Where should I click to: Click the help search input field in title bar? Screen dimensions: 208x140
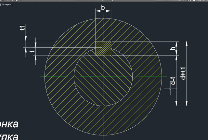[x=171, y=0]
